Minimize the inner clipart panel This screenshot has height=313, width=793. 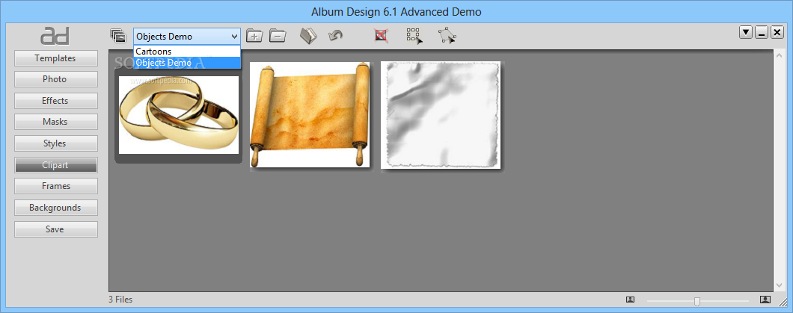pyautogui.click(x=761, y=32)
